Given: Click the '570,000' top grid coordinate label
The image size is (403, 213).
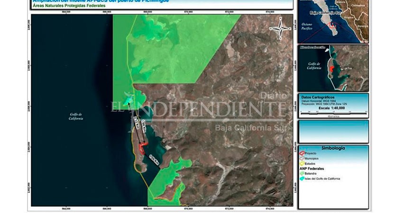Looking at the screenshot, I should [188, 12].
